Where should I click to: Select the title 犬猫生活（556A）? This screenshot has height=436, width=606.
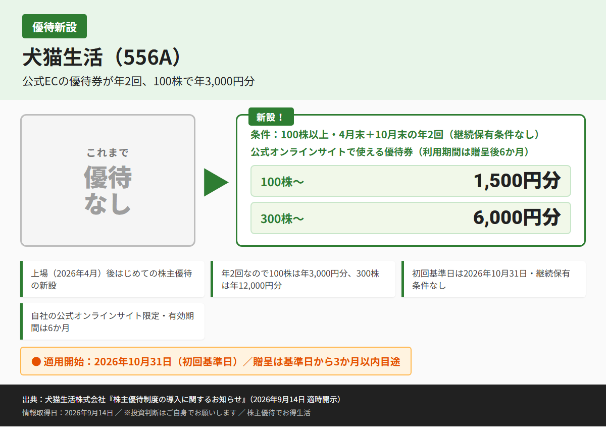tap(102, 58)
